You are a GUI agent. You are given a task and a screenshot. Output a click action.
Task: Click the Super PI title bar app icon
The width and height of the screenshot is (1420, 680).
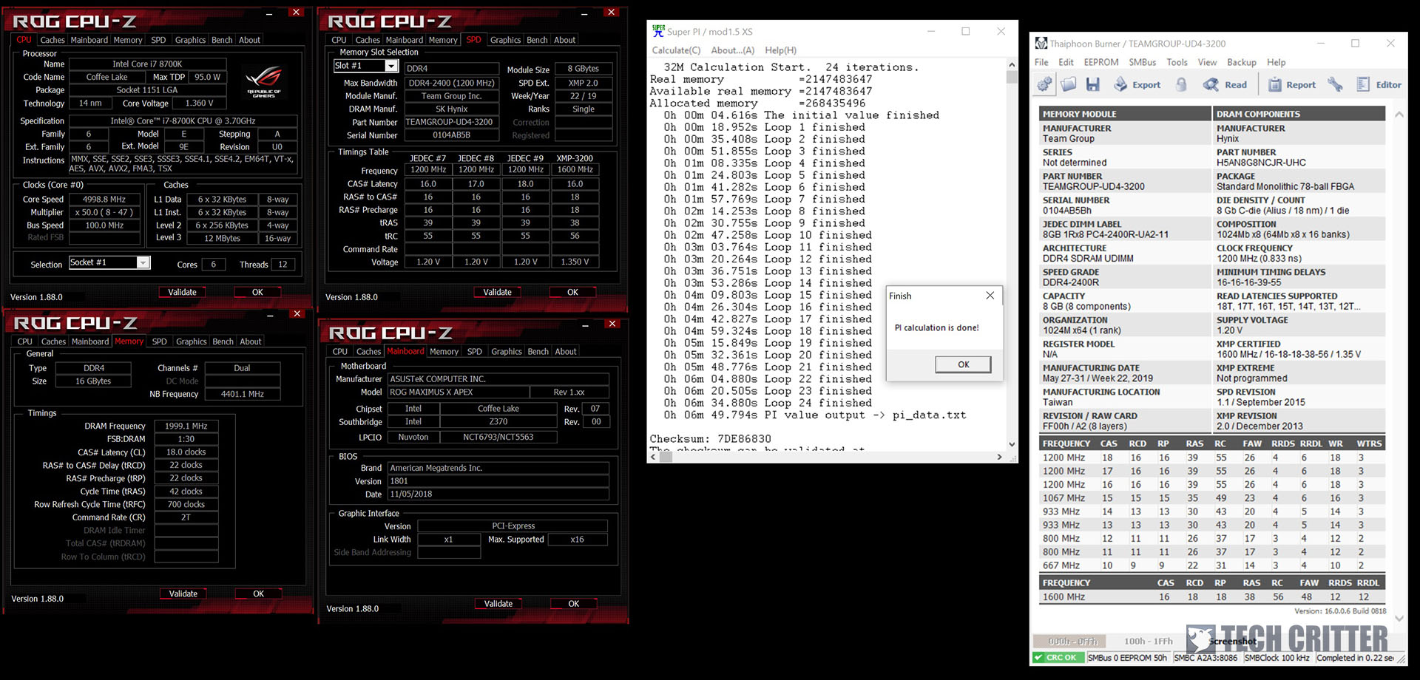click(x=658, y=31)
